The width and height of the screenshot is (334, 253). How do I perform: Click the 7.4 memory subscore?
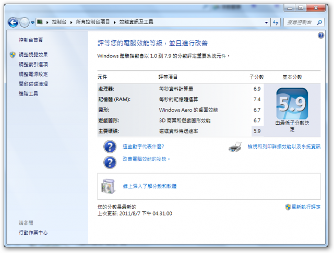point(257,100)
